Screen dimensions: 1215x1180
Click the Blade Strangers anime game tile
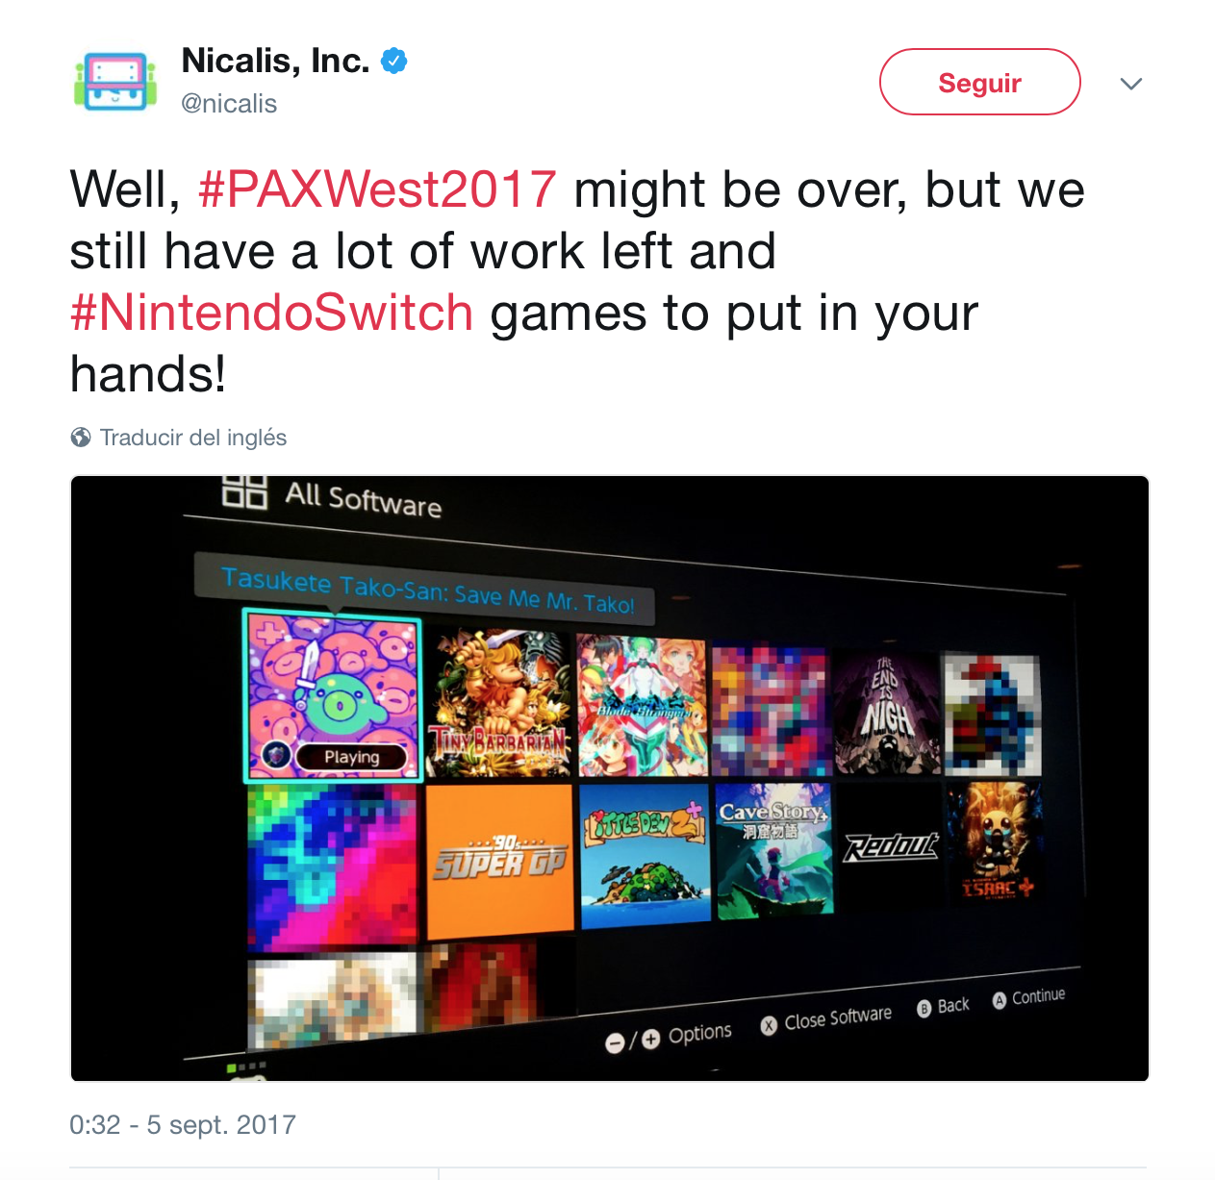(643, 706)
